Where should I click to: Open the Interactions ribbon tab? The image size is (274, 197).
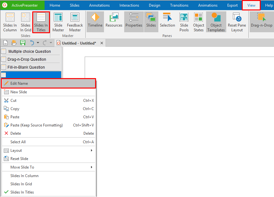point(129,5)
